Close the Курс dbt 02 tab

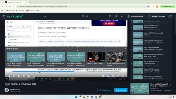click(27, 2)
